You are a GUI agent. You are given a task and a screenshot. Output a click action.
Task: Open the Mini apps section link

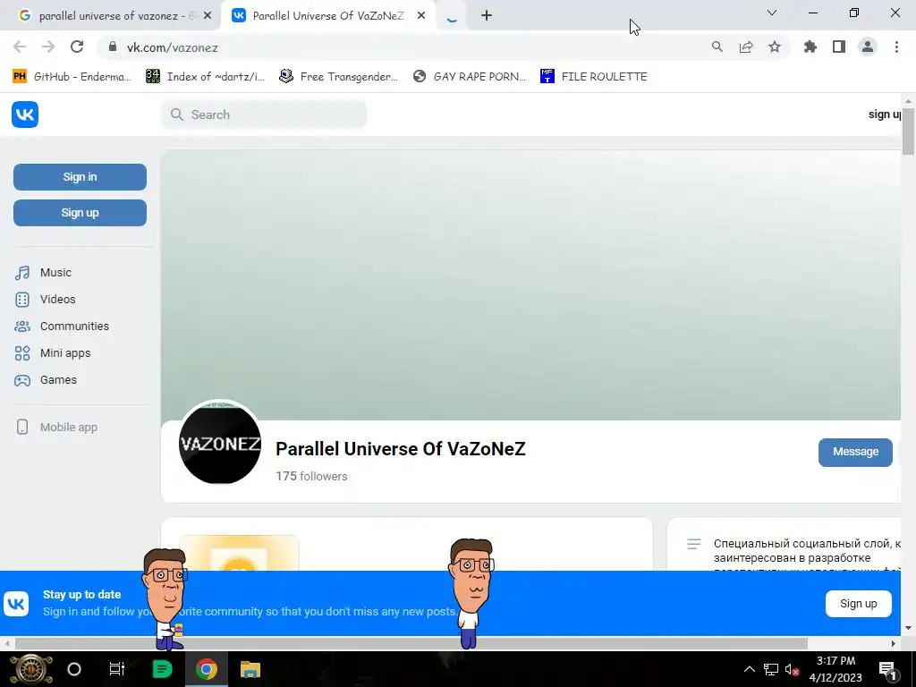tap(64, 352)
